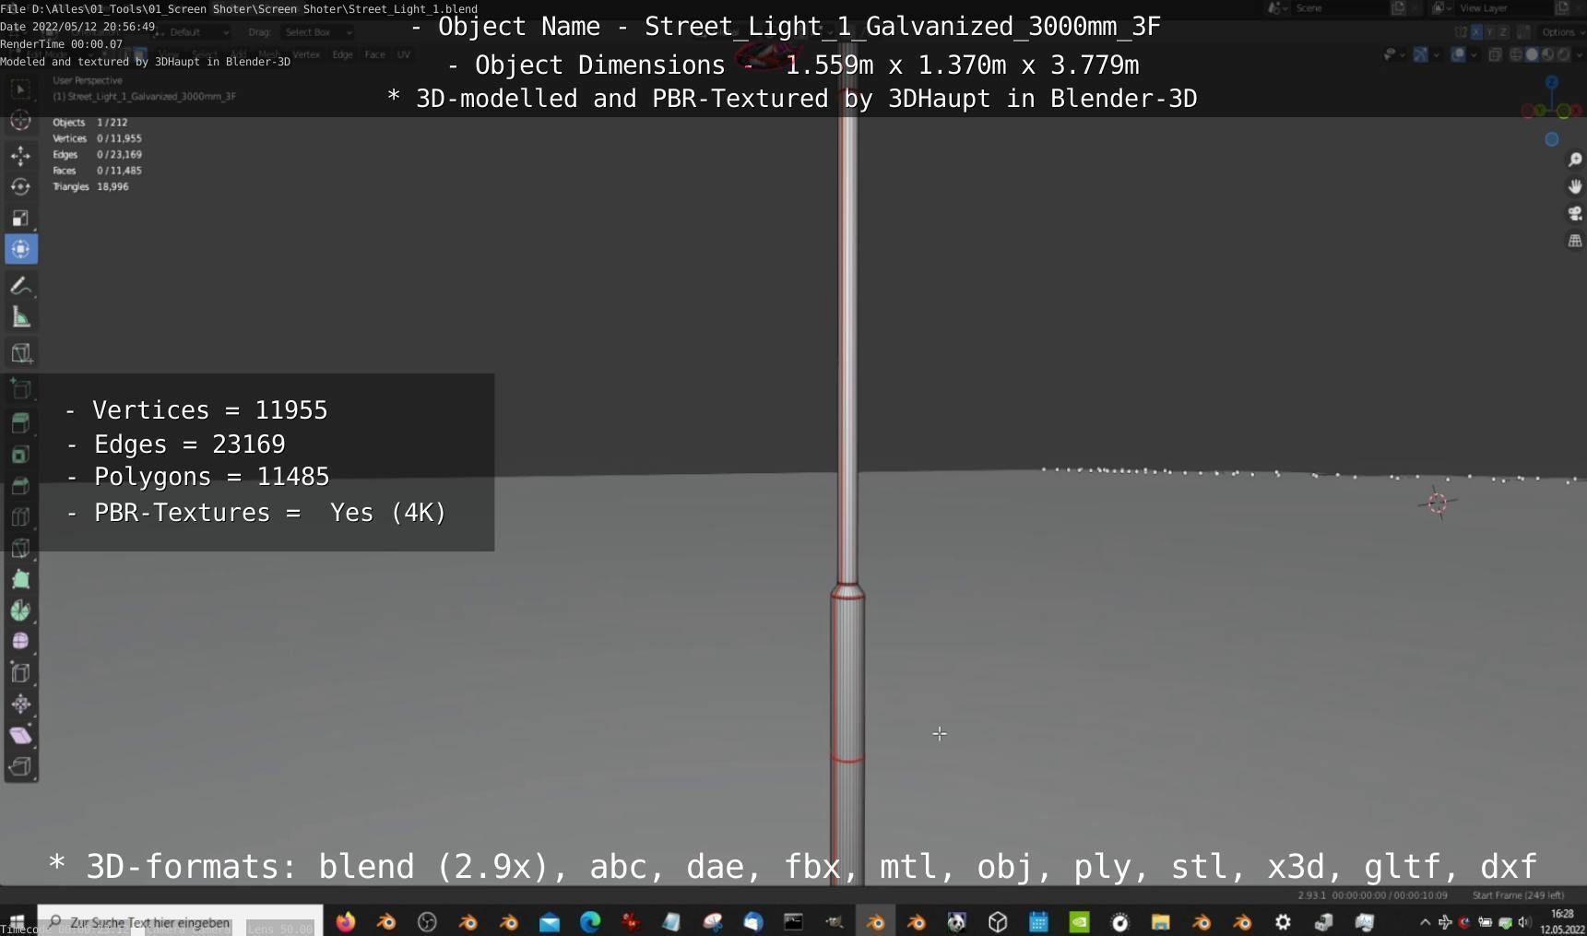Activate the 3D Cursor tool
This screenshot has height=936, width=1587.
pos(20,121)
